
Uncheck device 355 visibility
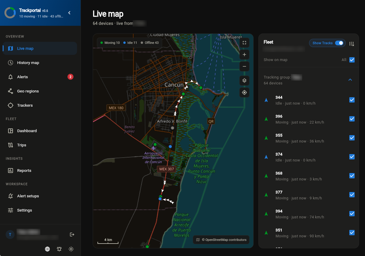click(x=352, y=138)
